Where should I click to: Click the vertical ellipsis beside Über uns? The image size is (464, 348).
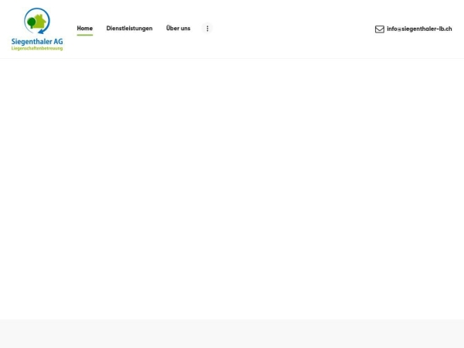coord(207,29)
